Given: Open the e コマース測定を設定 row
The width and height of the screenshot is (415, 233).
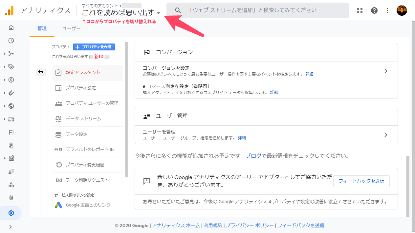Looking at the screenshot, I should pos(266,89).
